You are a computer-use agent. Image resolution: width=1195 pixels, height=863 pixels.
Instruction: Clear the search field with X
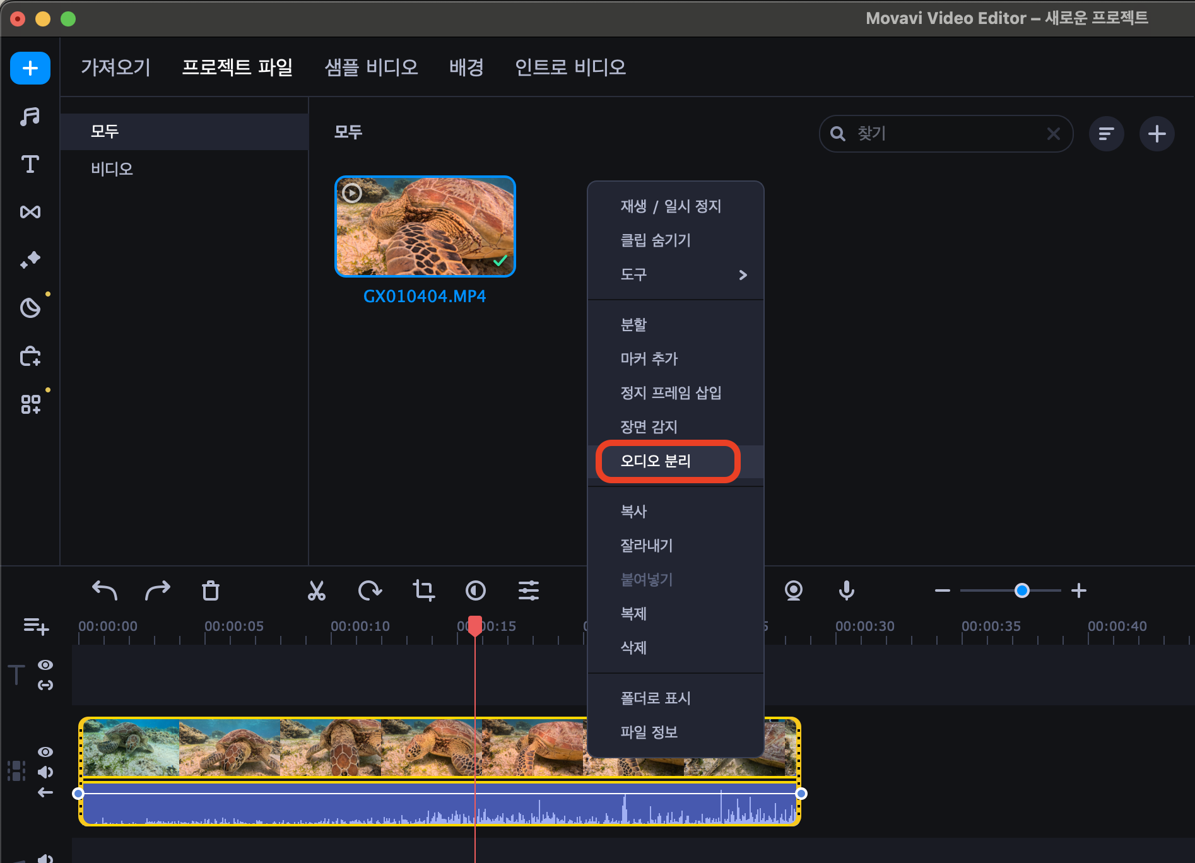[x=1054, y=134]
